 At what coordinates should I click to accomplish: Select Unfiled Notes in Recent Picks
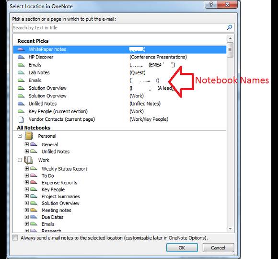[x=120, y=104]
